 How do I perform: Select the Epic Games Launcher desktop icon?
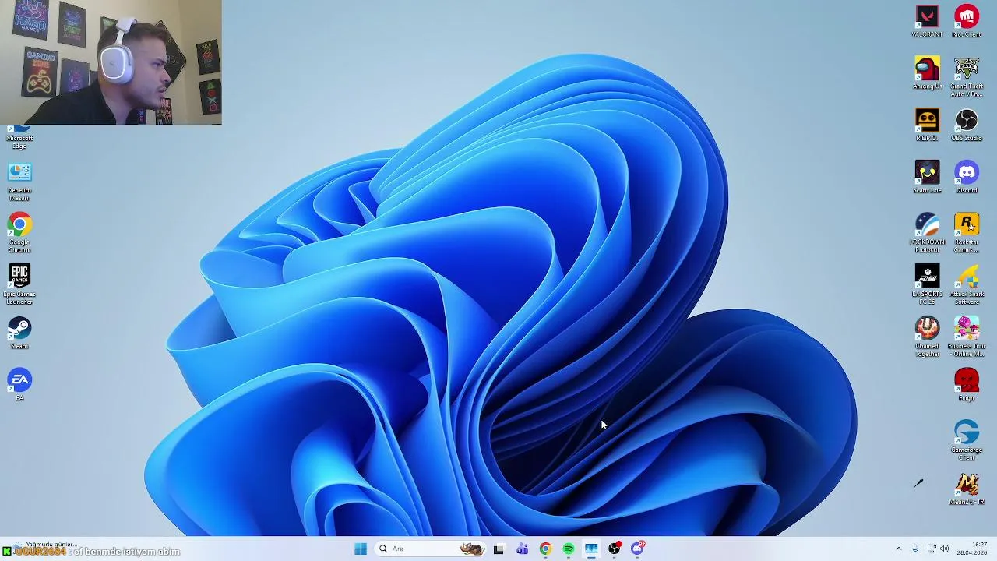coord(19,285)
